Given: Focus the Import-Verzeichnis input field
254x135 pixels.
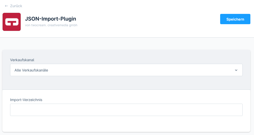Looking at the screenshot, I should point(126,110).
